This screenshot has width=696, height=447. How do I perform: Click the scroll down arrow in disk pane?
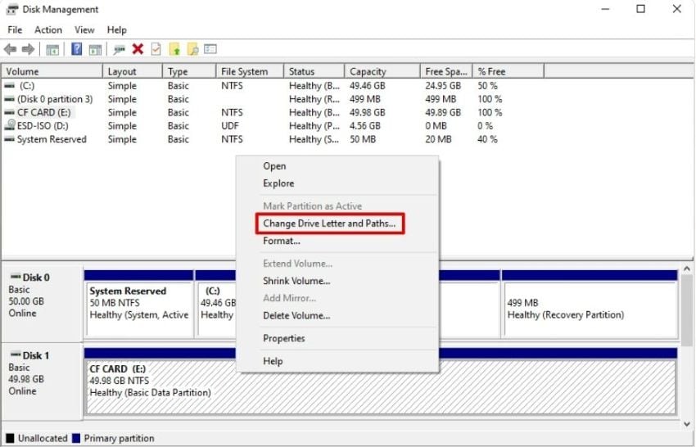(x=687, y=424)
